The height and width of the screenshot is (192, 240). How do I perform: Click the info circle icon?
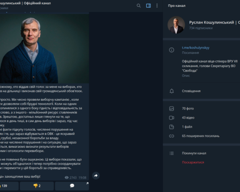[x=171, y=50]
